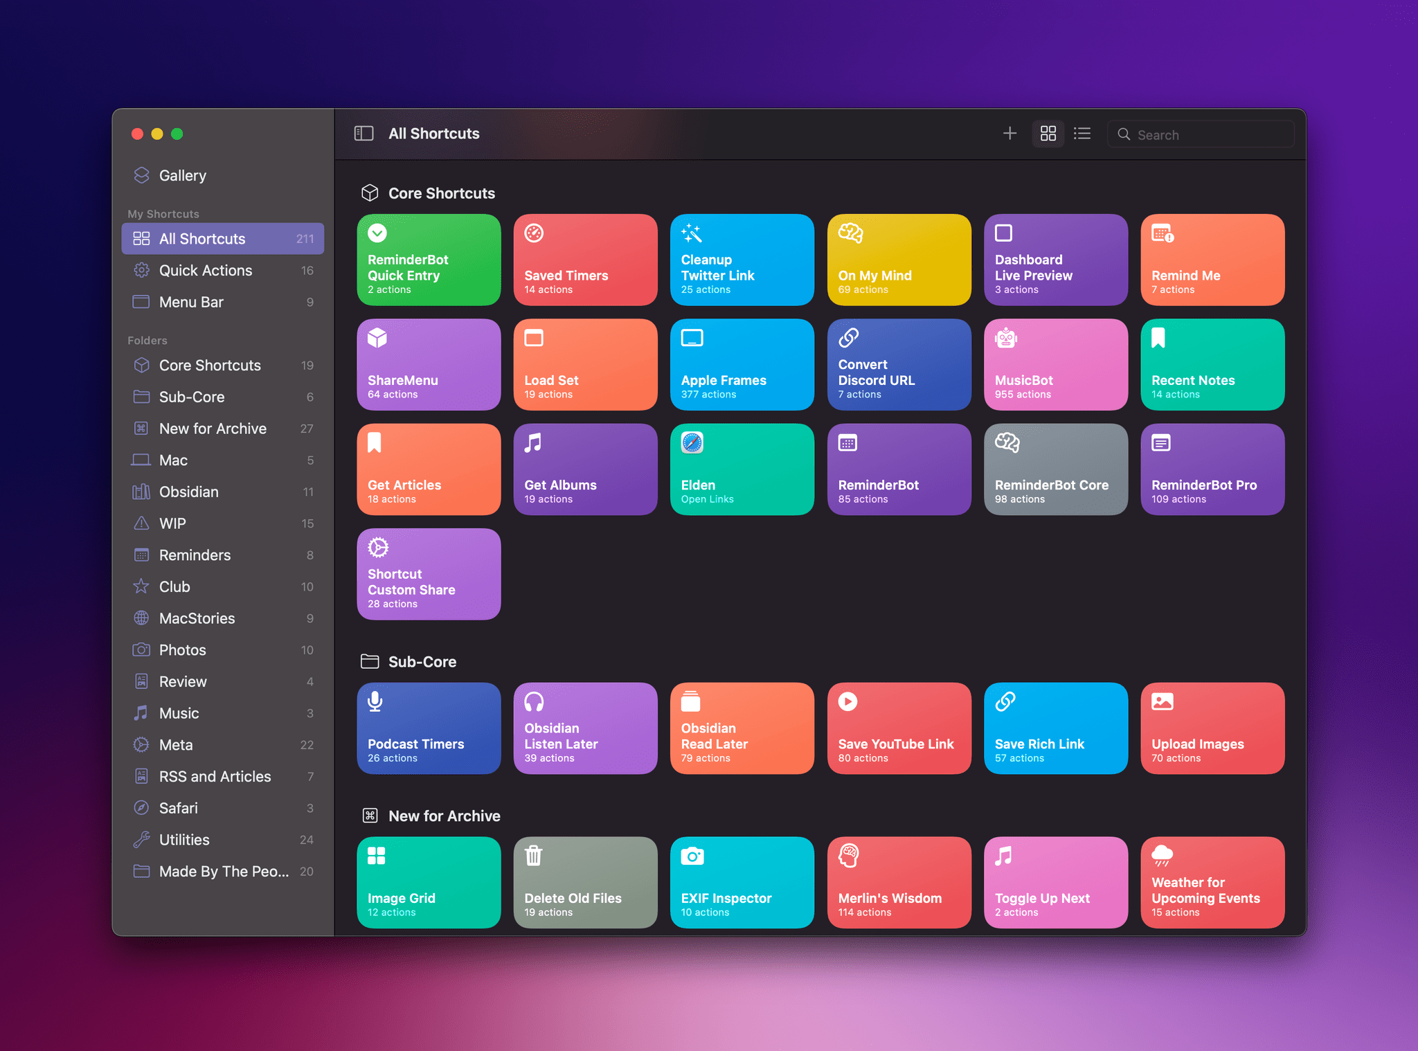Click the microphone icon on Podcast Timers
The width and height of the screenshot is (1418, 1051).
[x=375, y=701]
